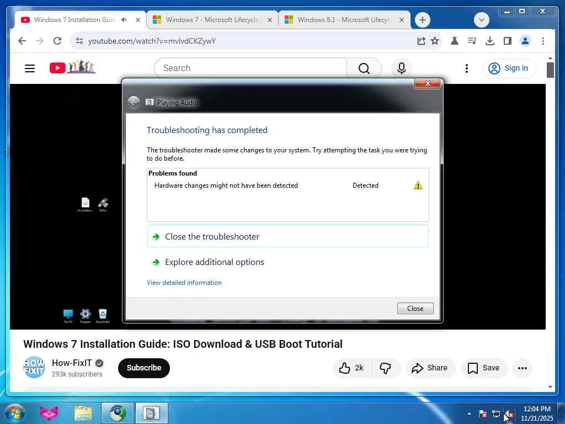Open troubleshooter taskbar button
Viewport: 565px width, 424px height.
(151, 413)
